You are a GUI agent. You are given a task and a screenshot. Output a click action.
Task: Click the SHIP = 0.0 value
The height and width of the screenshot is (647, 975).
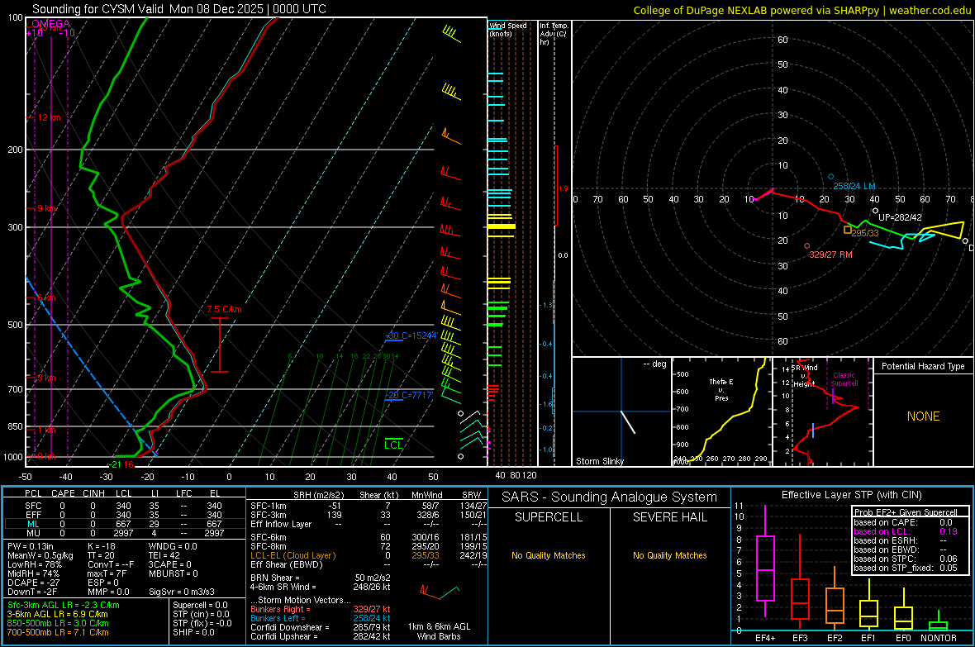point(193,633)
